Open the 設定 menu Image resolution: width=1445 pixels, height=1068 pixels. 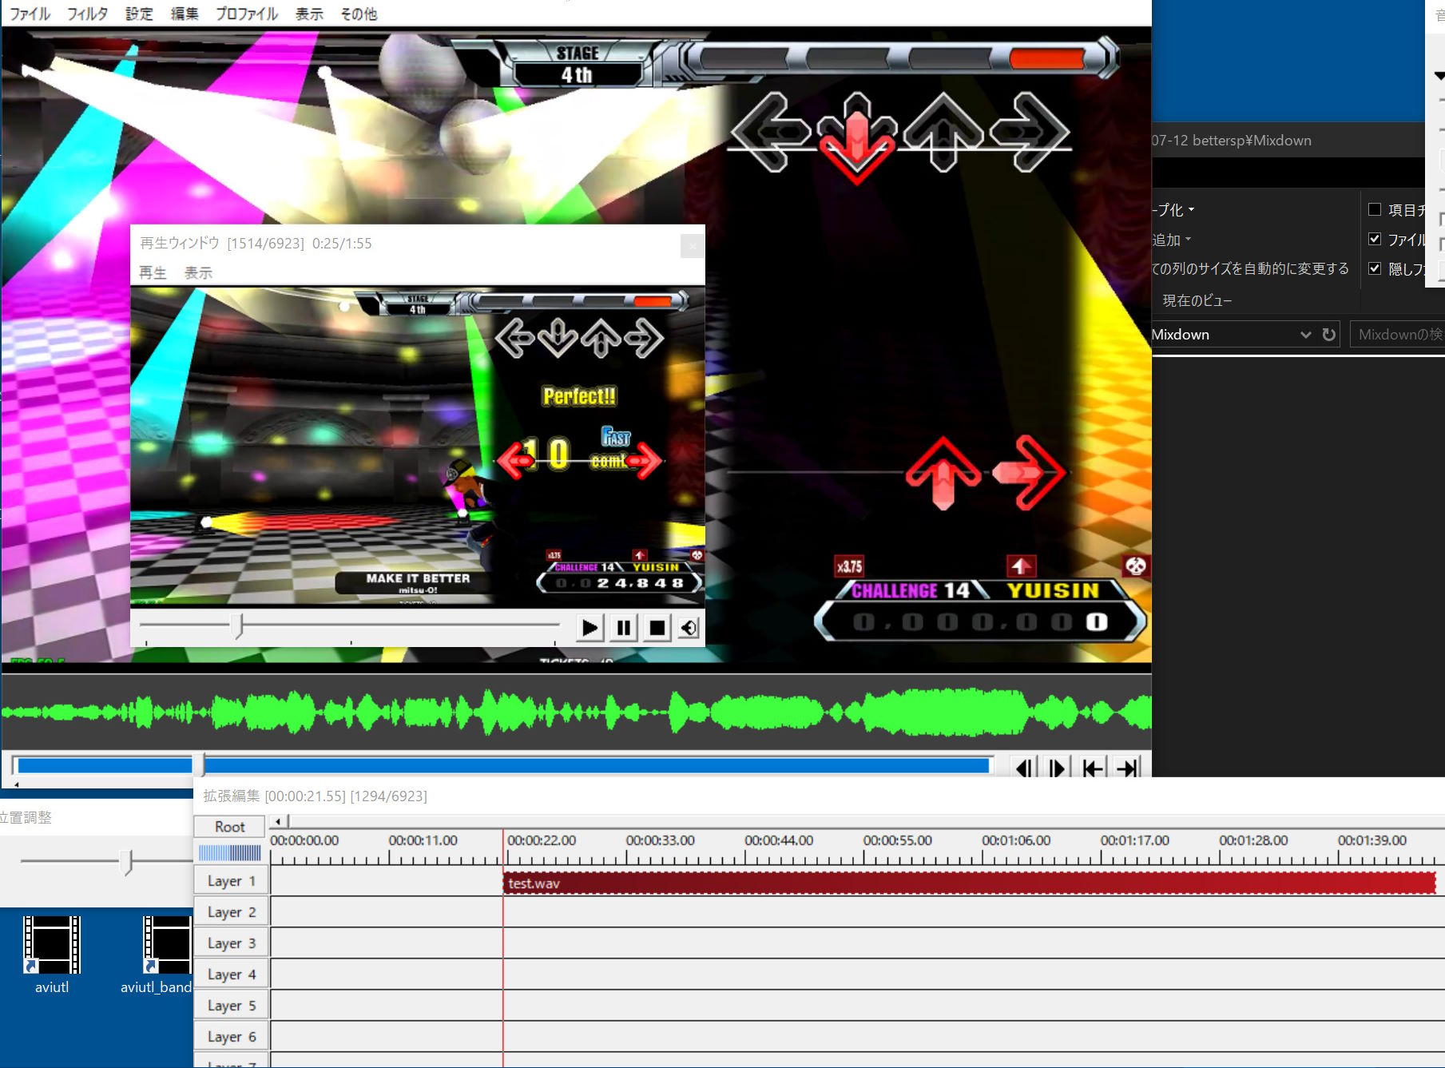click(x=139, y=14)
